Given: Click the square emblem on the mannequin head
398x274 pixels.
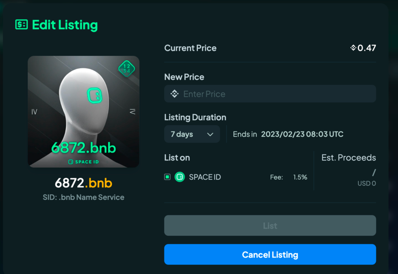Looking at the screenshot, I should point(95,95).
